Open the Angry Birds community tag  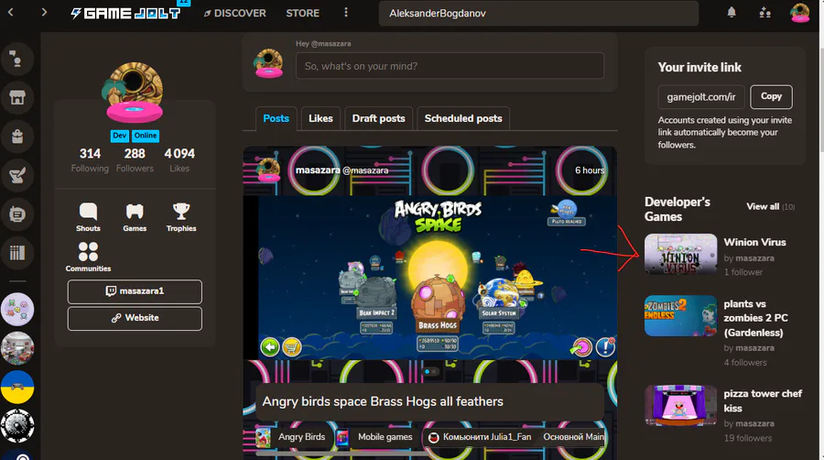[293, 437]
